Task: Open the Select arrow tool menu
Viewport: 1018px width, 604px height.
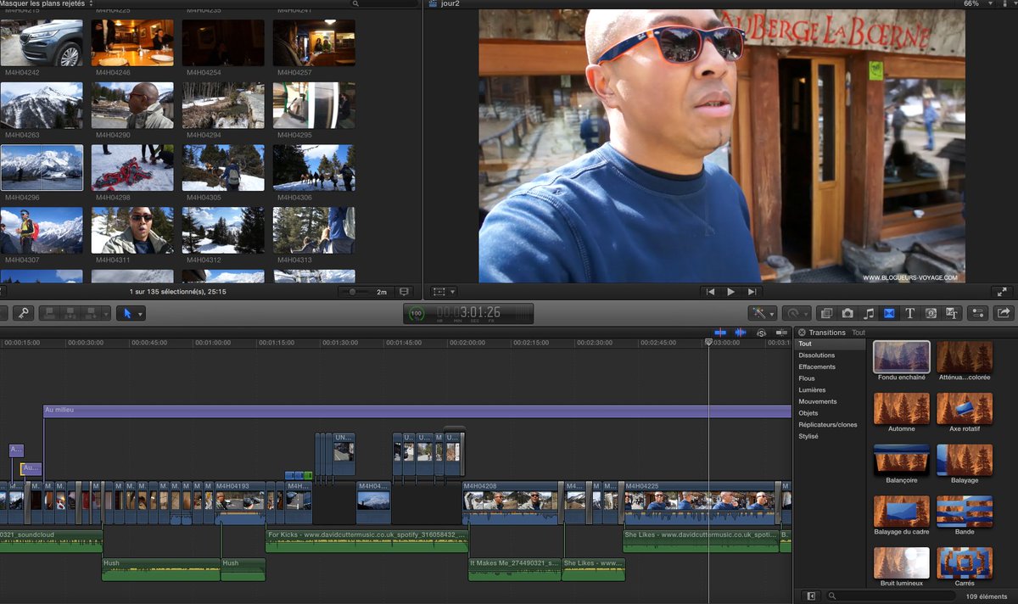Action: pos(129,313)
